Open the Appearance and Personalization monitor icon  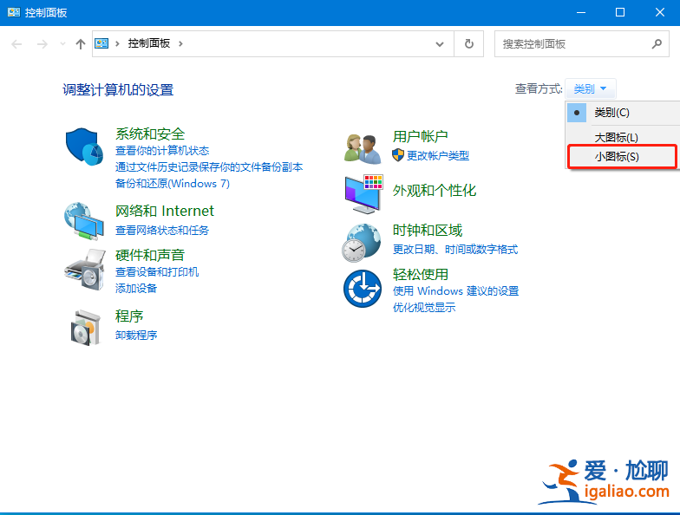(364, 194)
